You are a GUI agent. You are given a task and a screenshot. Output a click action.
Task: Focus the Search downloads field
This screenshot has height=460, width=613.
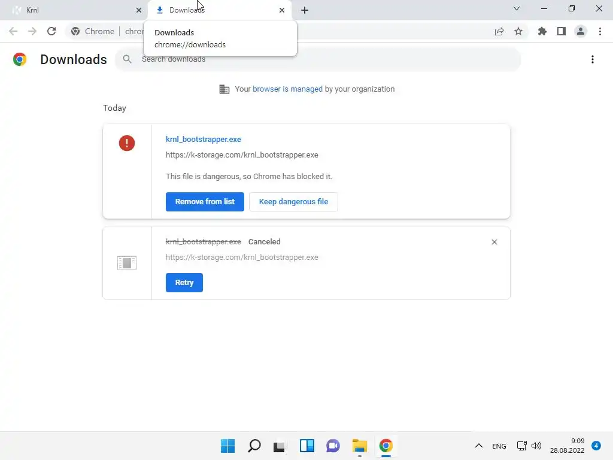318,59
